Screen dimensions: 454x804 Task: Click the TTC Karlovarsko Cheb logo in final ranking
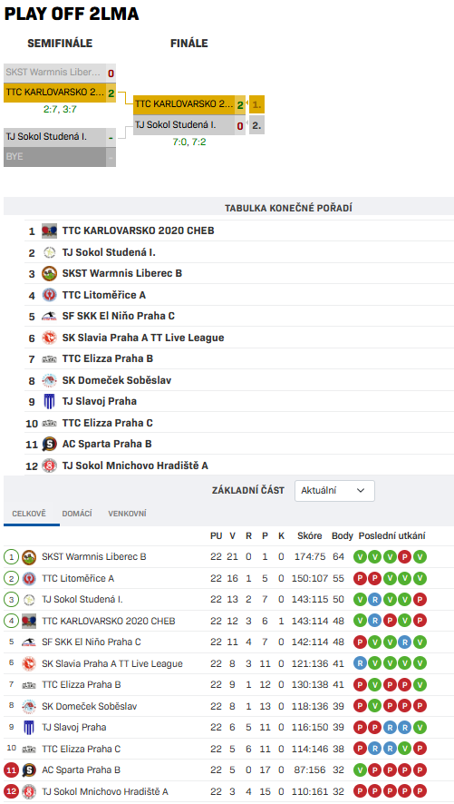coord(49,230)
